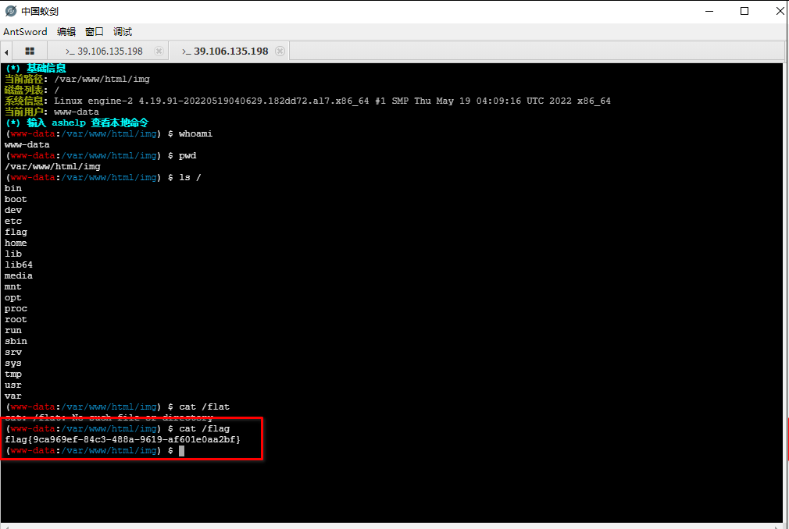The width and height of the screenshot is (789, 529).
Task: Minimize the 中国蚁剑 window
Action: [x=709, y=11]
